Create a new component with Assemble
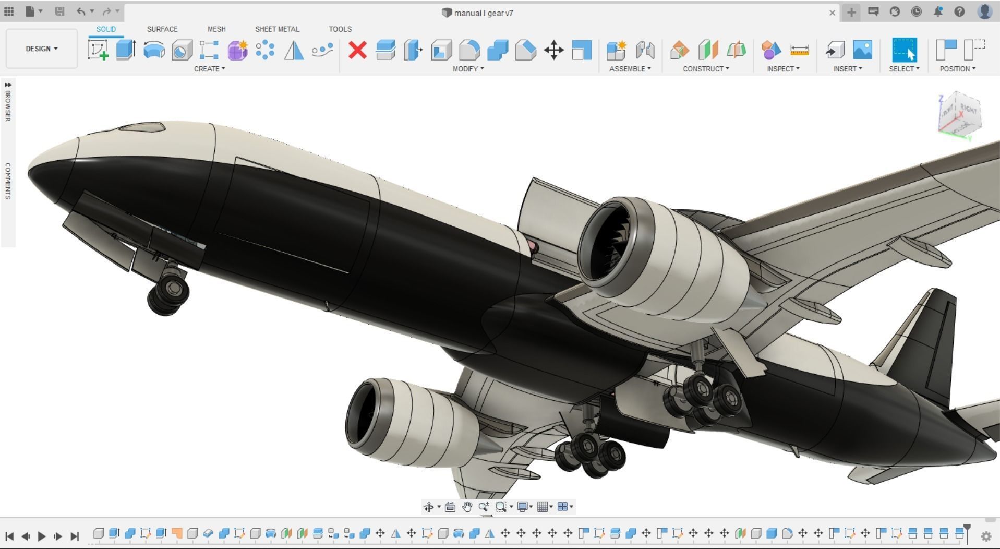The height and width of the screenshot is (549, 1000). pyautogui.click(x=616, y=51)
